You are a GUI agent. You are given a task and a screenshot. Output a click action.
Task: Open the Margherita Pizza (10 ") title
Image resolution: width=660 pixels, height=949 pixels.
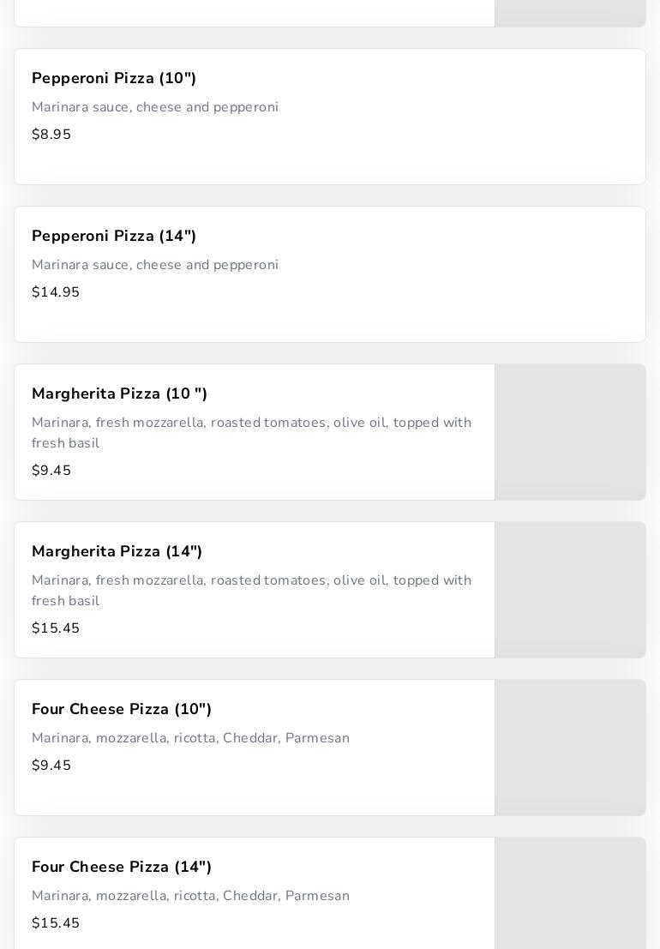pos(119,393)
